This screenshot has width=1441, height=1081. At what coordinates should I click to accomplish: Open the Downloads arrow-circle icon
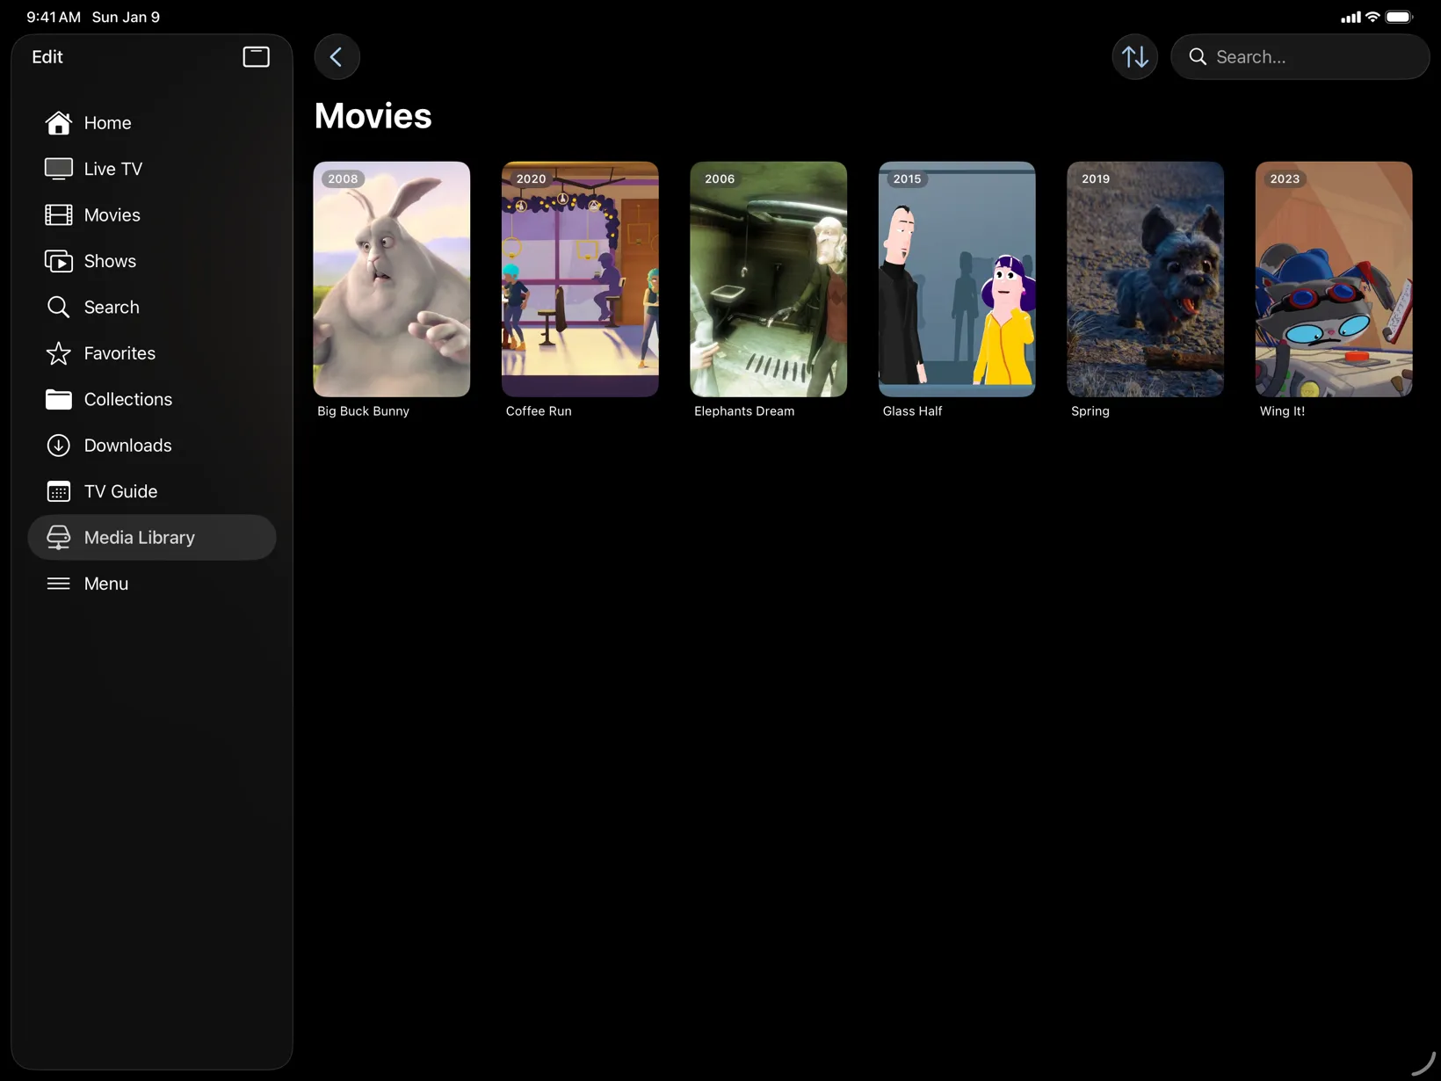pyautogui.click(x=58, y=446)
